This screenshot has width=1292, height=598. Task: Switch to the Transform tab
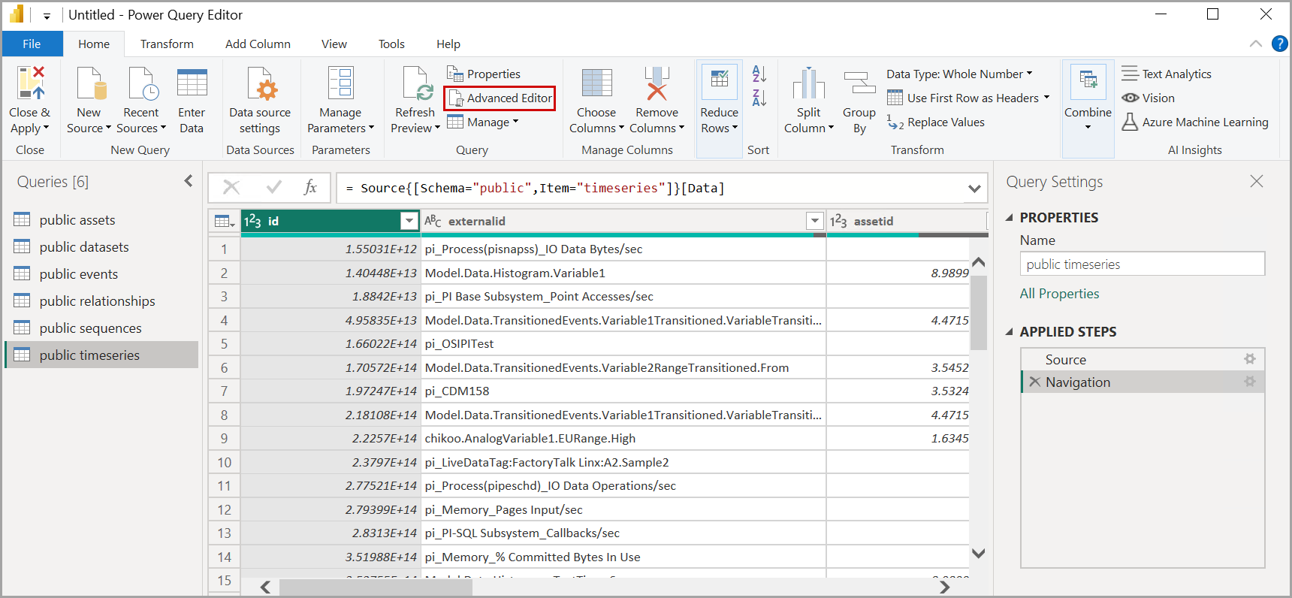[167, 44]
